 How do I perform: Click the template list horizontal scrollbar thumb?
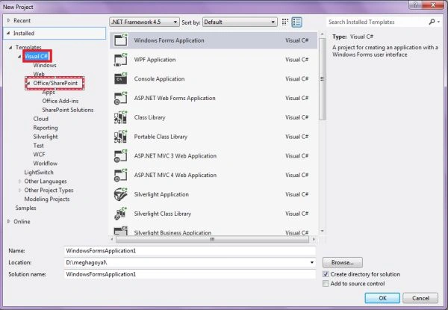(x=212, y=239)
